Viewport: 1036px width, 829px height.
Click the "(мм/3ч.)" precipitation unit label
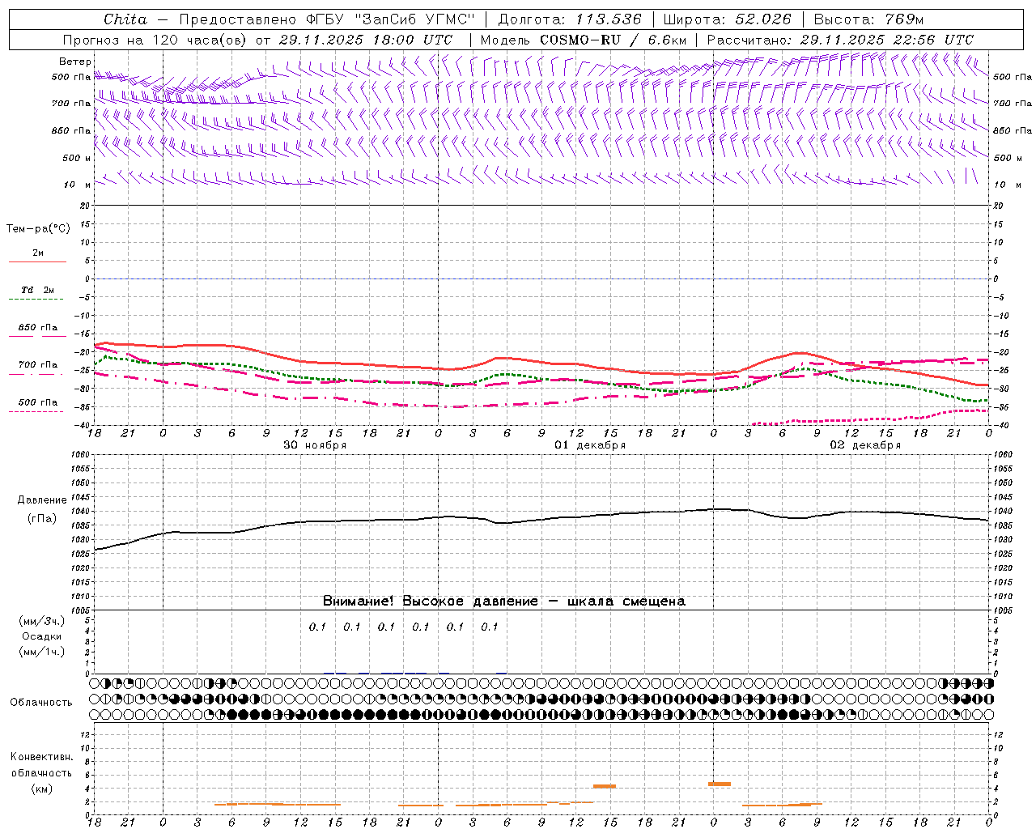coord(42,621)
